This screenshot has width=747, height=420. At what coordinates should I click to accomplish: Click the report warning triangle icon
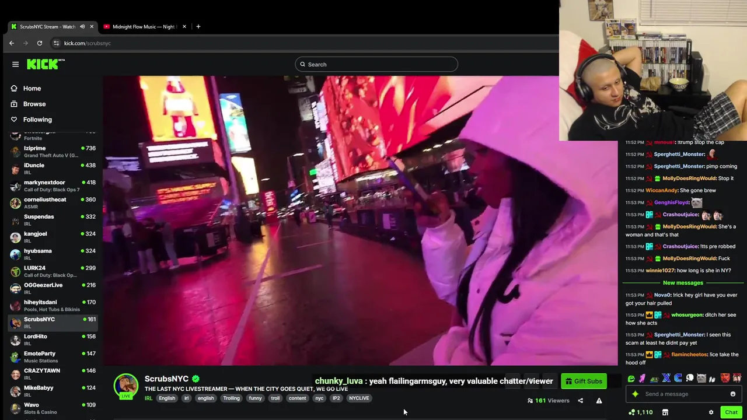click(x=599, y=401)
